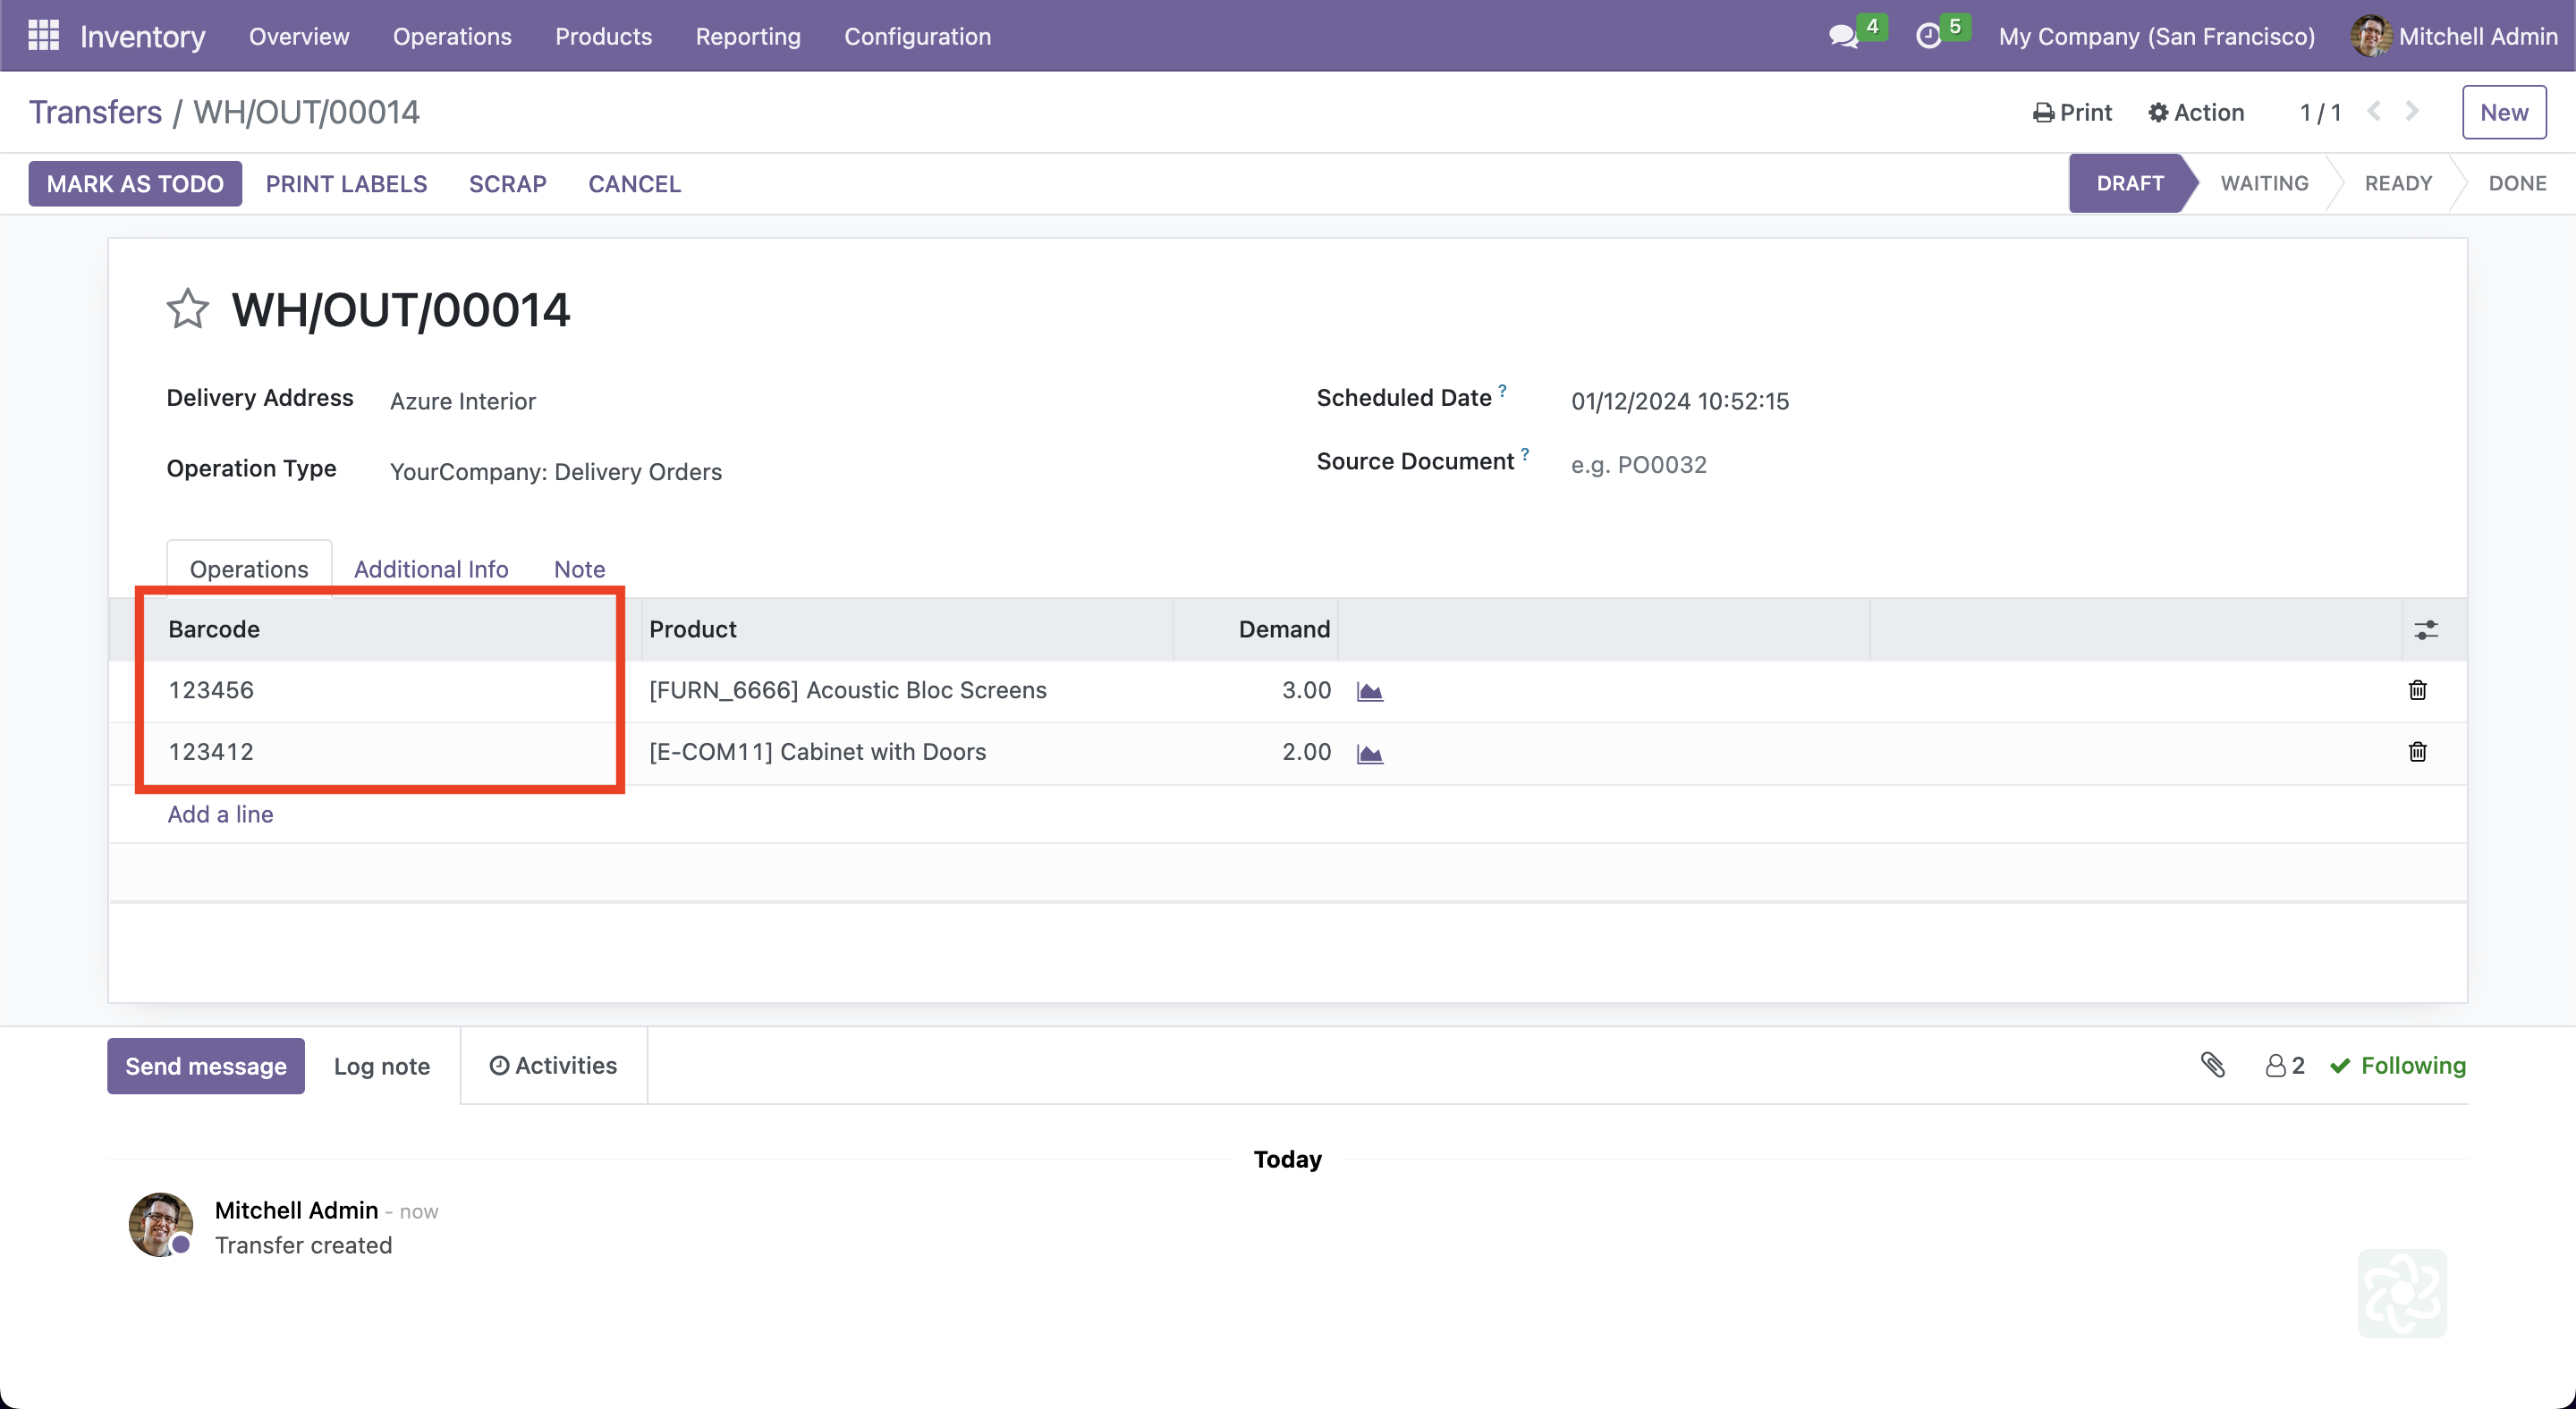2576x1409 pixels.
Task: Open conversations messages icon
Action: pos(1842,37)
